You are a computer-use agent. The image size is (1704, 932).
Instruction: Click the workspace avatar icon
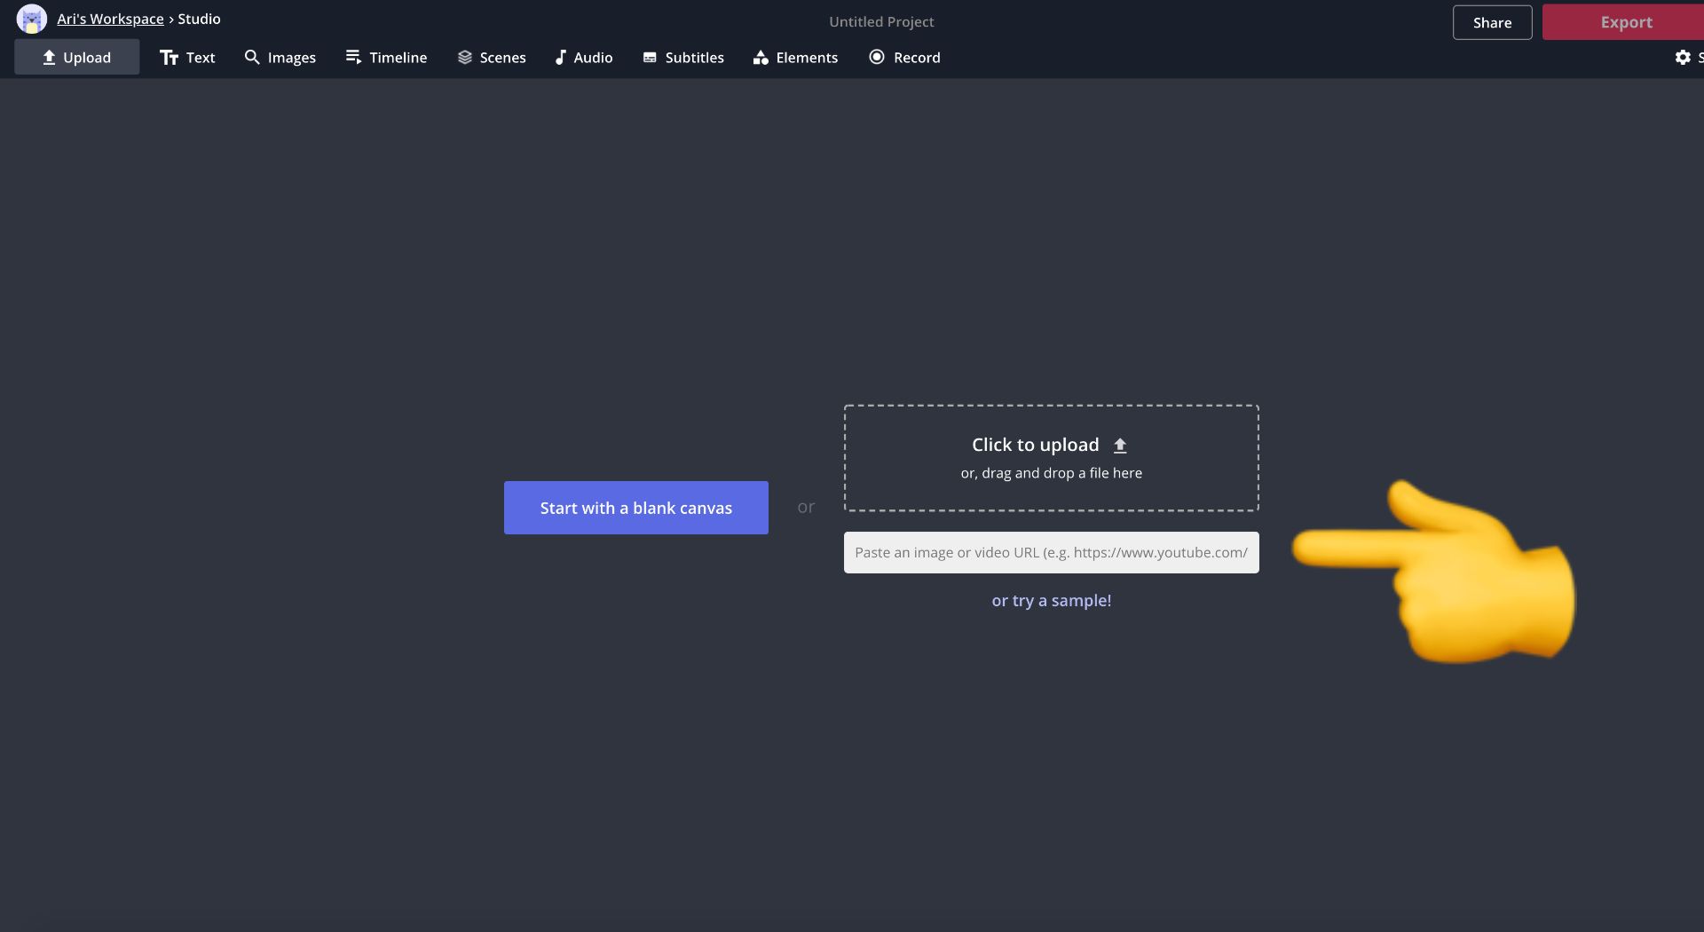(32, 18)
